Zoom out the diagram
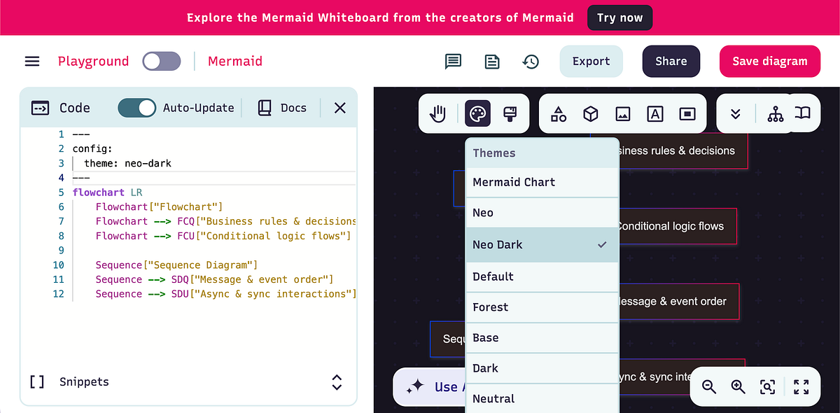The width and height of the screenshot is (840, 413). (709, 387)
